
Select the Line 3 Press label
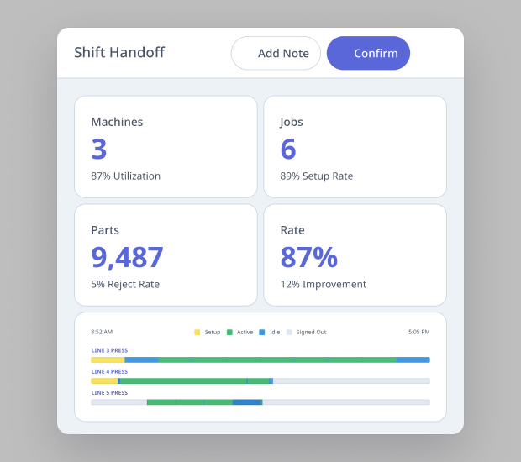point(109,350)
